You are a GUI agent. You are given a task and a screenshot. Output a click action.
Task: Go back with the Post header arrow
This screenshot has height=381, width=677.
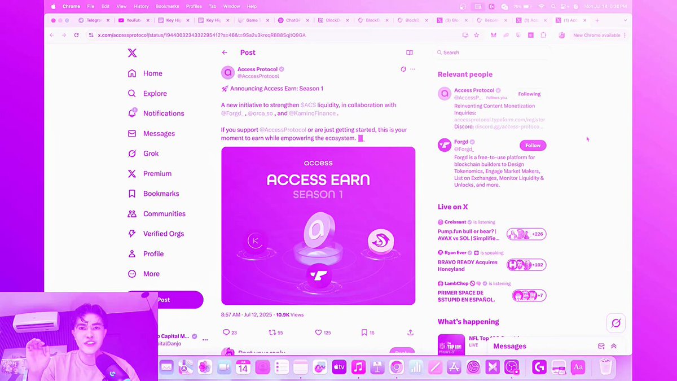point(225,52)
